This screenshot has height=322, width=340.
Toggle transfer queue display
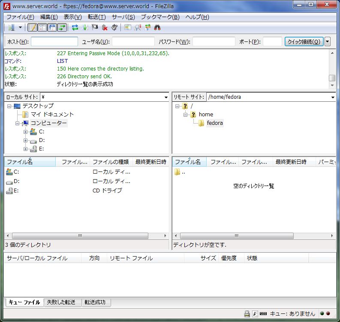62,27
